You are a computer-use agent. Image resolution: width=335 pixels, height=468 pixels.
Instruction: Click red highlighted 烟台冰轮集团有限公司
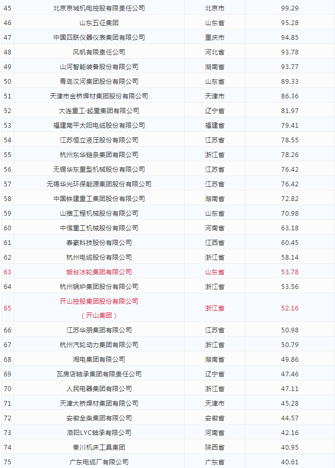pyautogui.click(x=99, y=271)
